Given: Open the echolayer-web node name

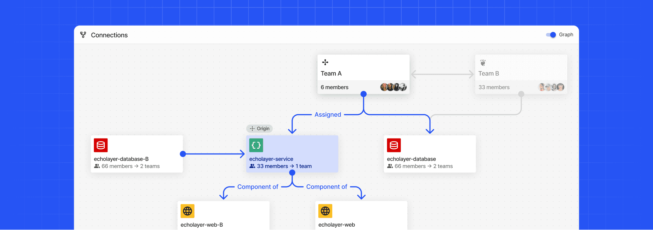Looking at the screenshot, I should point(336,225).
